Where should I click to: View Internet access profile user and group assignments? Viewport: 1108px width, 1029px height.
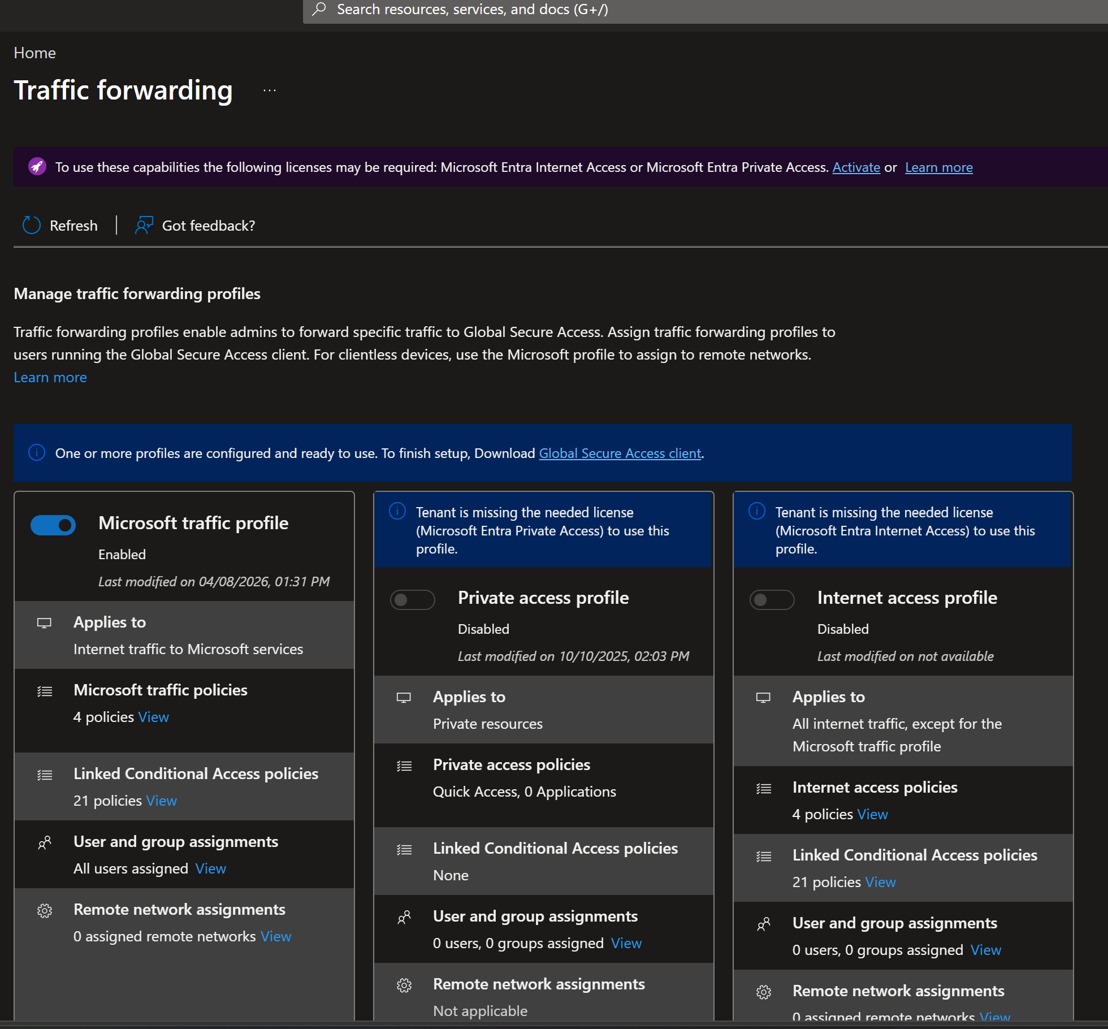click(x=985, y=950)
